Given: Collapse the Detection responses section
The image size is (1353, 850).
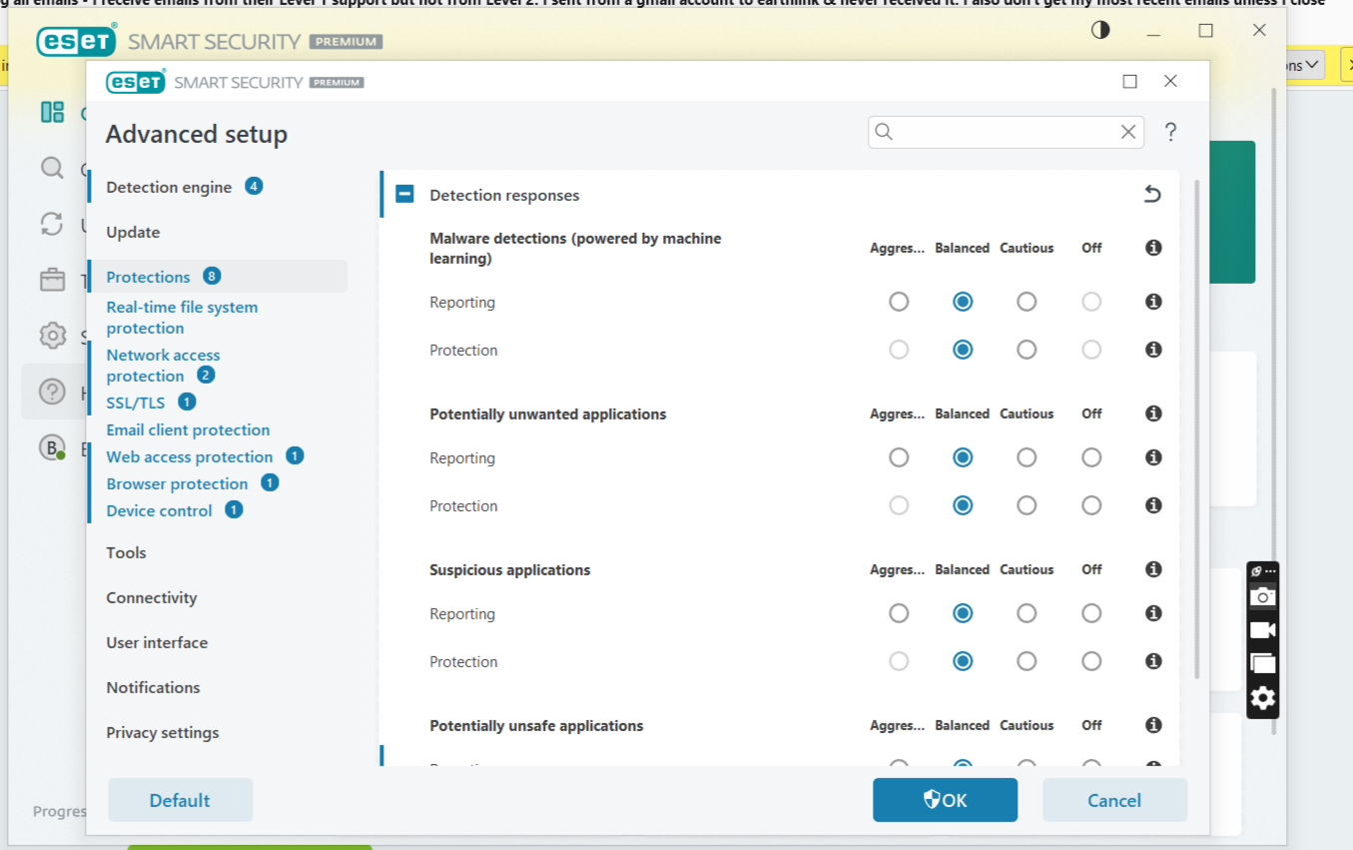Looking at the screenshot, I should [404, 195].
